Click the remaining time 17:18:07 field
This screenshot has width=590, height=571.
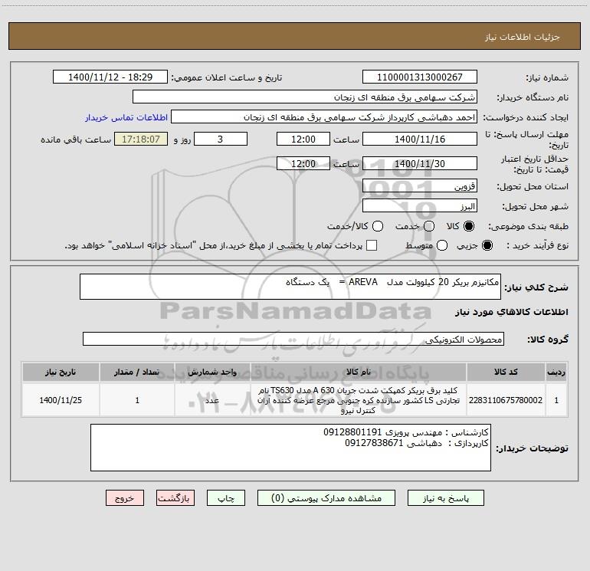point(141,139)
